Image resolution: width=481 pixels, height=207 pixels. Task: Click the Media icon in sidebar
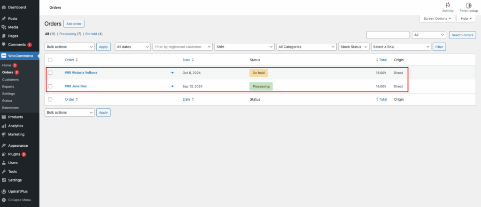pyautogui.click(x=4, y=27)
